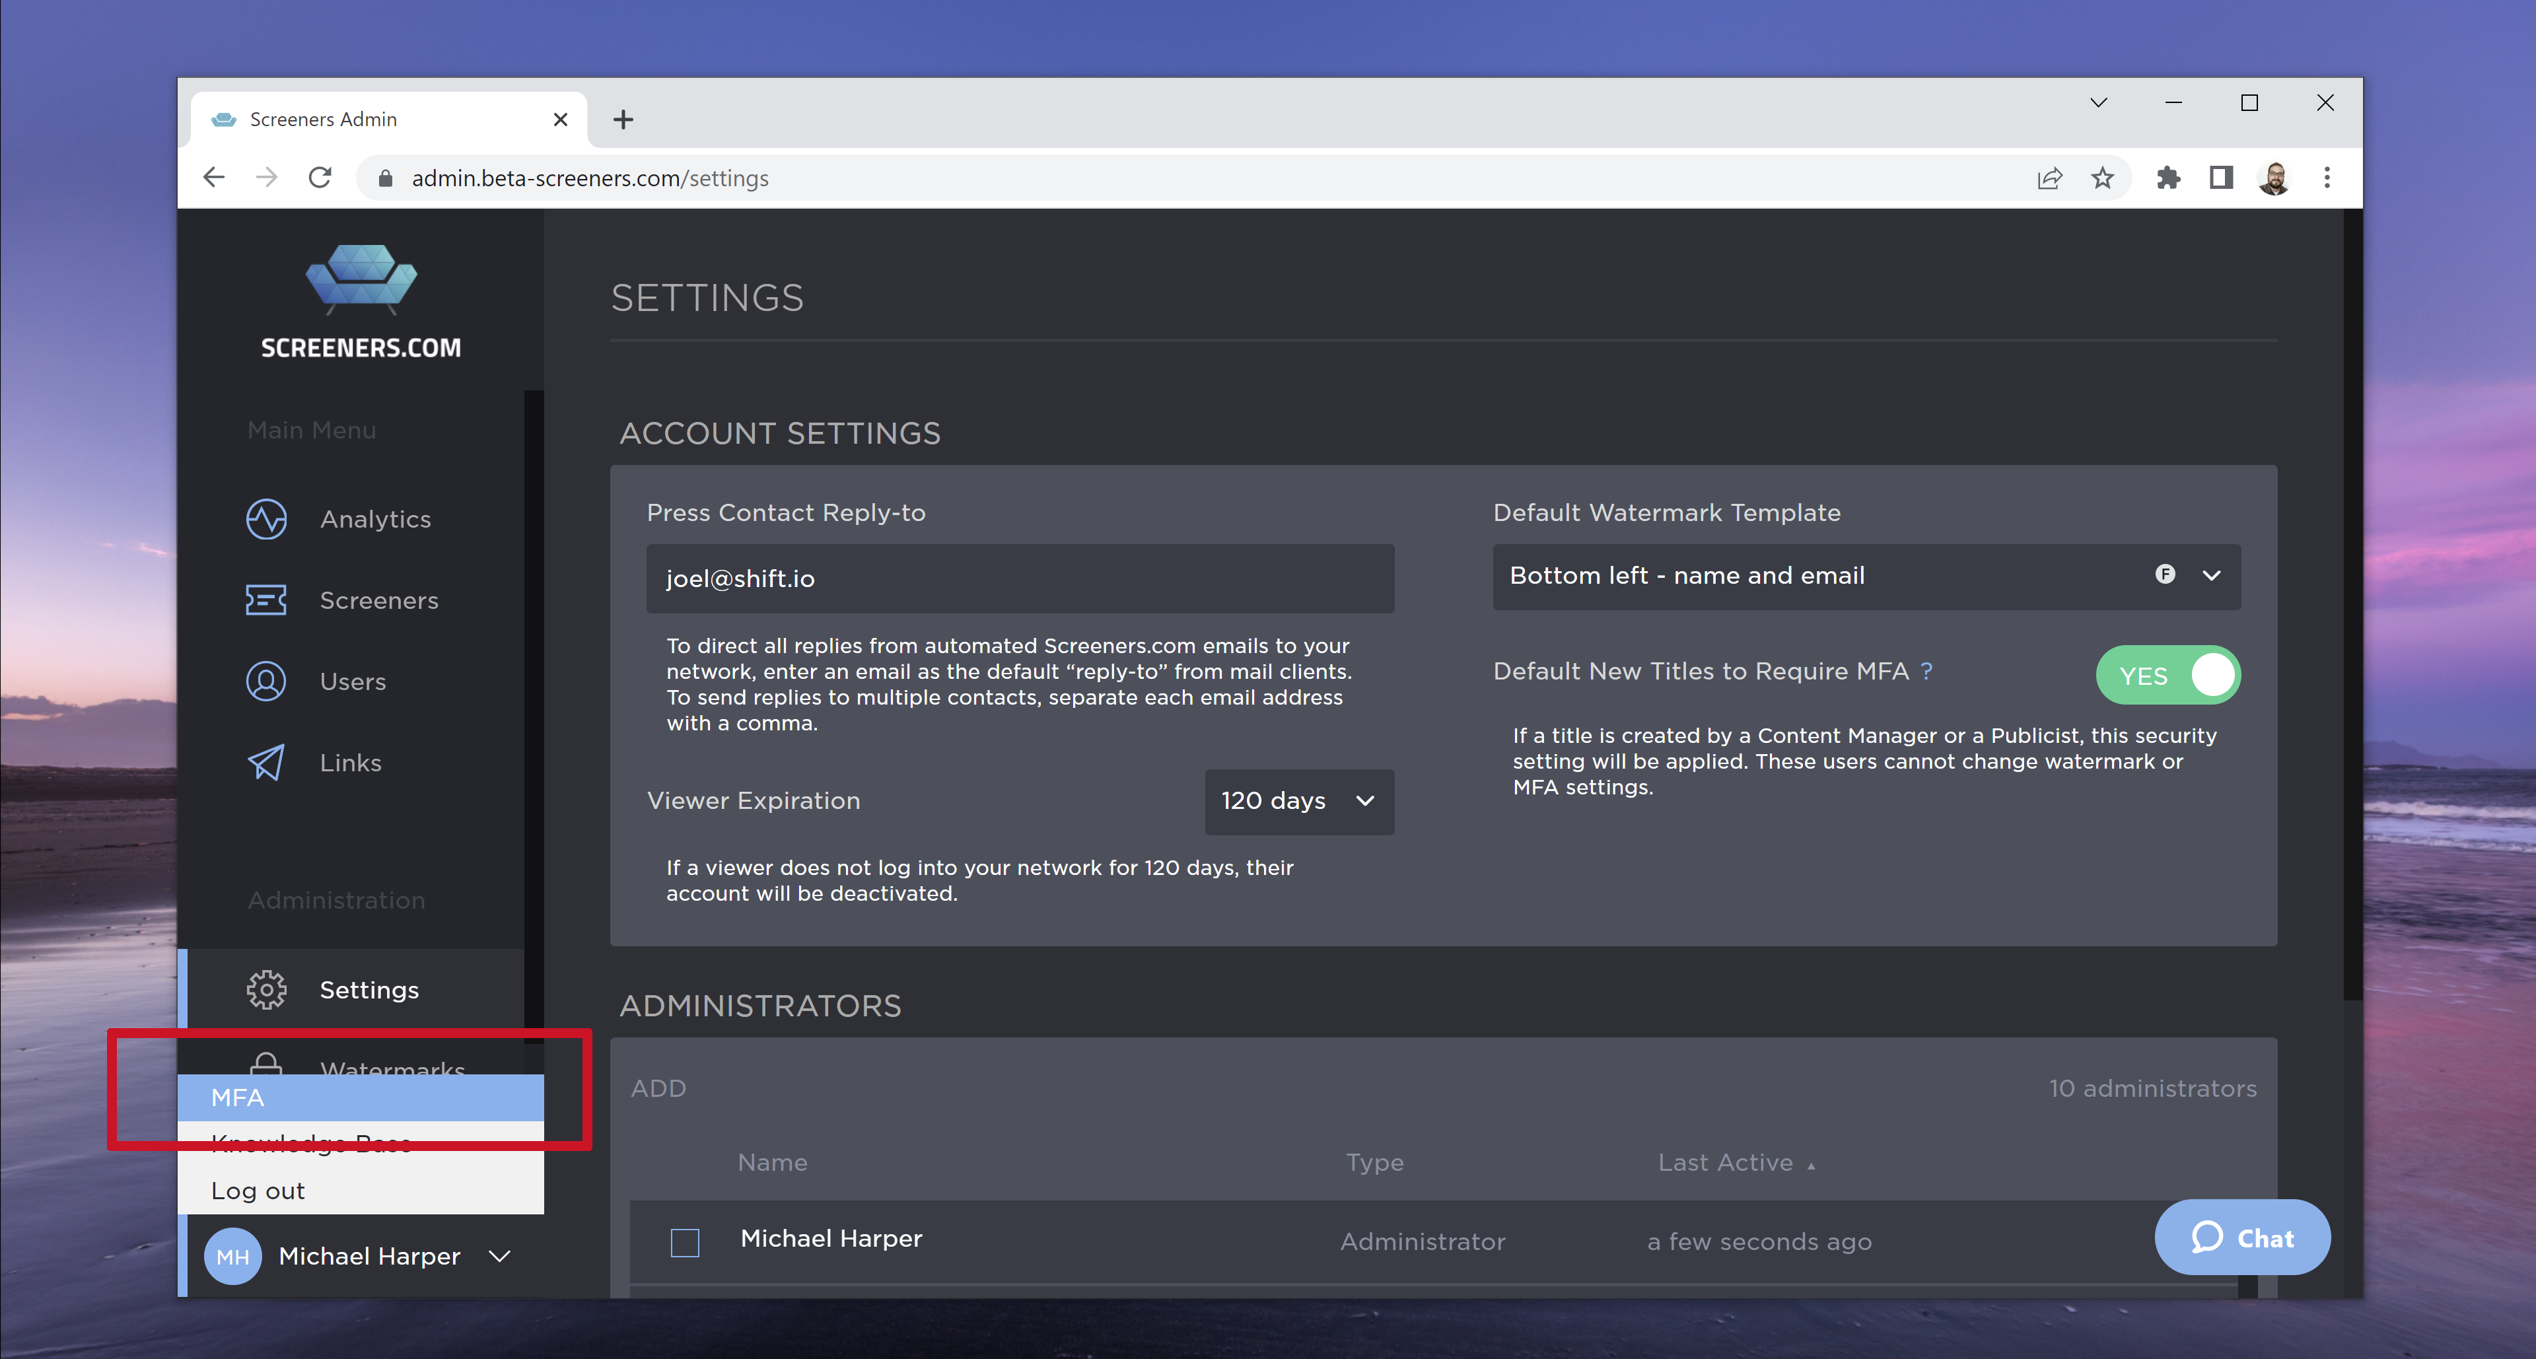This screenshot has height=1359, width=2536.
Task: Open the Analytics waveform icon
Action: 265,520
